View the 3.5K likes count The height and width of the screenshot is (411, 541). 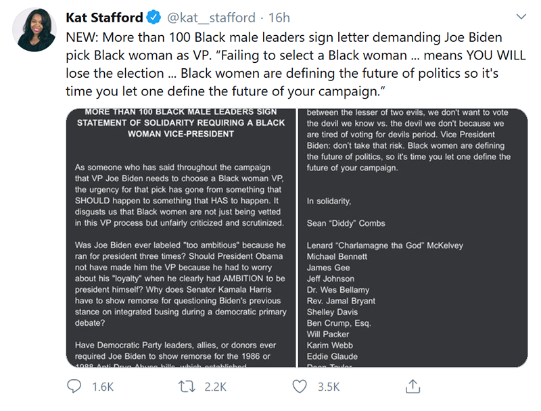(x=329, y=387)
